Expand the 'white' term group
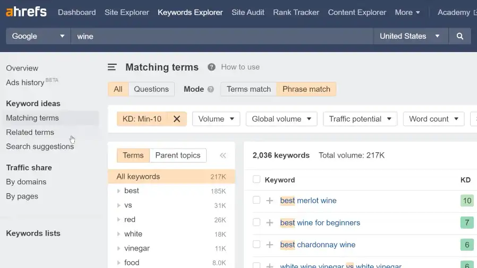The height and width of the screenshot is (268, 477). 118,234
